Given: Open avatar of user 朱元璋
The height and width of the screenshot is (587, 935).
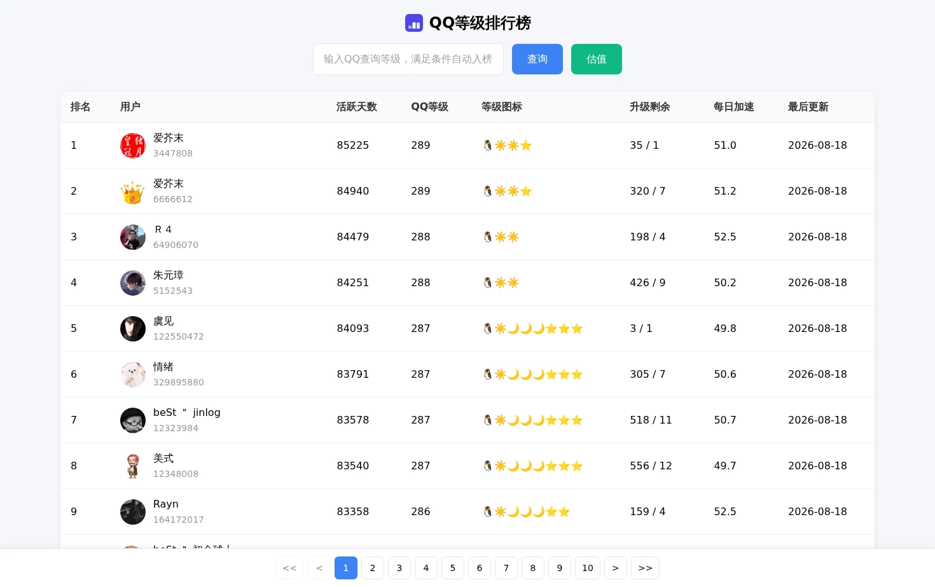Looking at the screenshot, I should click(133, 283).
